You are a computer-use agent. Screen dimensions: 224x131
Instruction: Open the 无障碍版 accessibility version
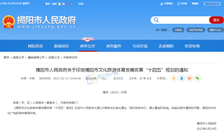167,4
